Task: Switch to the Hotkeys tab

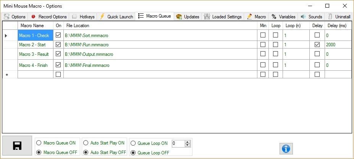Action: click(83, 17)
